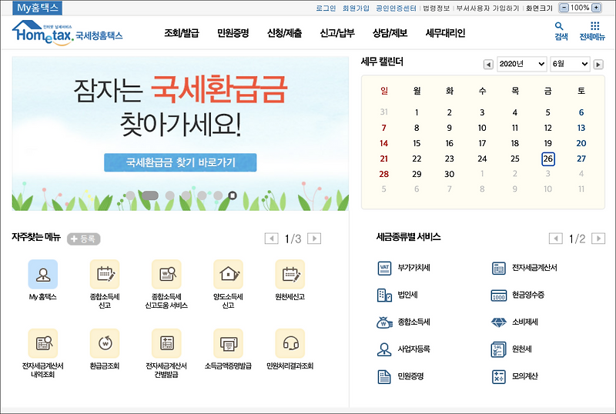Viewport: 616px width, 414px height.
Task: Open the 민원증명 top menu
Action: tap(233, 33)
